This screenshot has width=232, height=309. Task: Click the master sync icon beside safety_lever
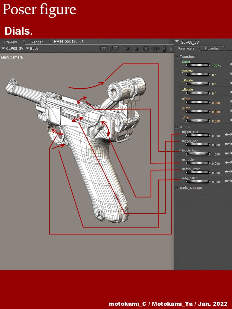[x=227, y=172]
